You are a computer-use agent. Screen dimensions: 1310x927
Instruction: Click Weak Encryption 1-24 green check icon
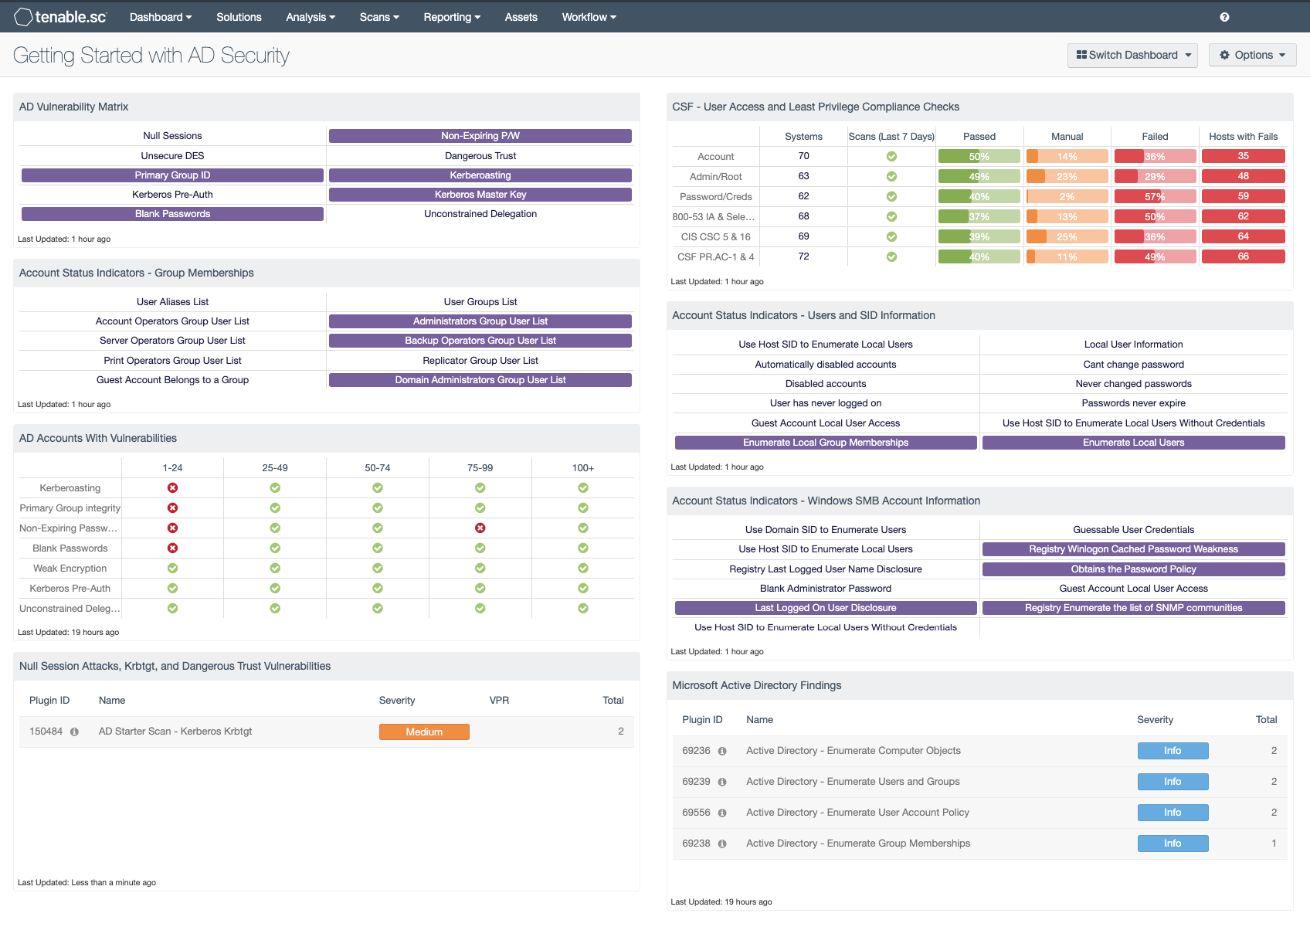(173, 569)
